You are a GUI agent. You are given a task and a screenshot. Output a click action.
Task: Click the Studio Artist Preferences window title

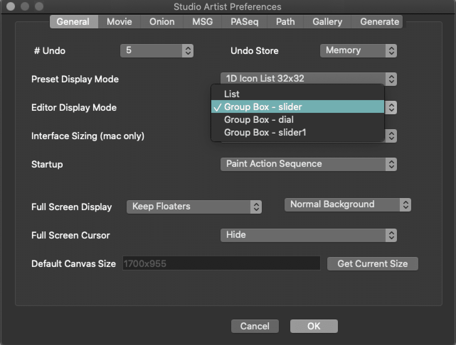[x=228, y=7]
